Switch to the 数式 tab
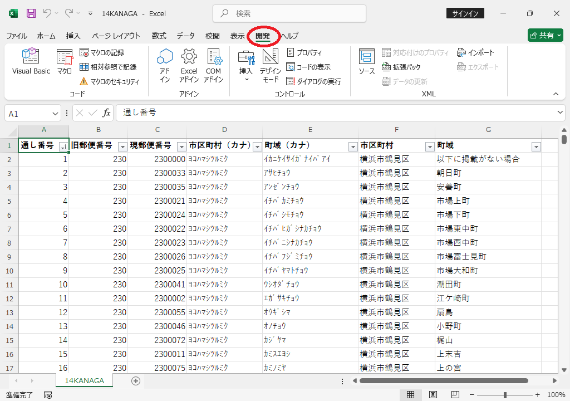Viewport: 570px width, 401px height. click(159, 36)
